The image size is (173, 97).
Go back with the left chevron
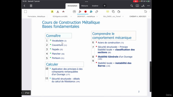(25, 6)
